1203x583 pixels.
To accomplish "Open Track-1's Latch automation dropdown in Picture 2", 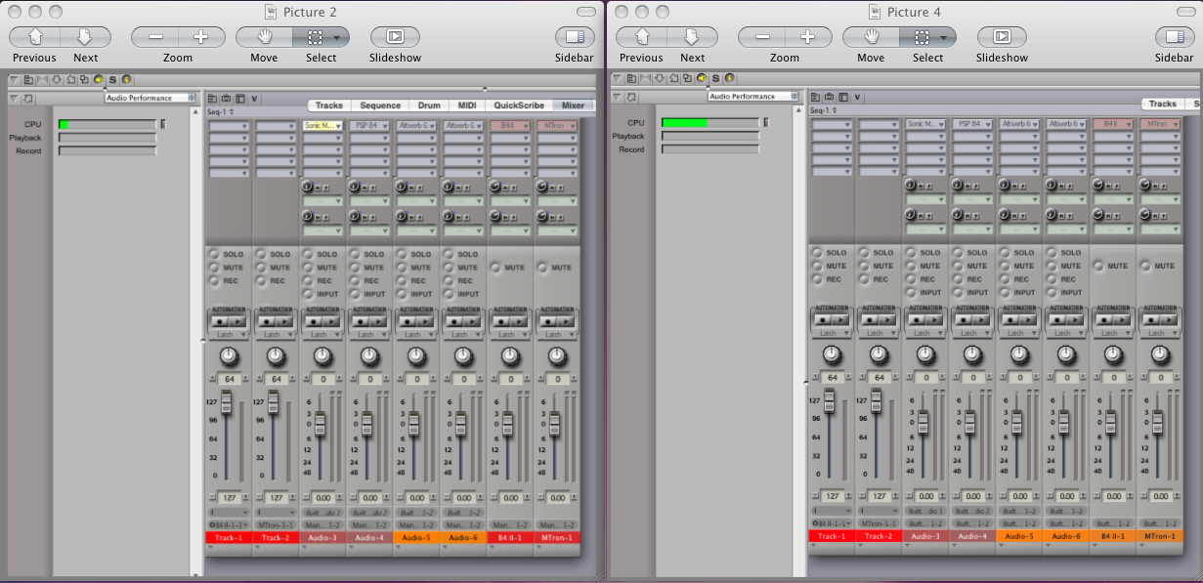I will point(228,335).
